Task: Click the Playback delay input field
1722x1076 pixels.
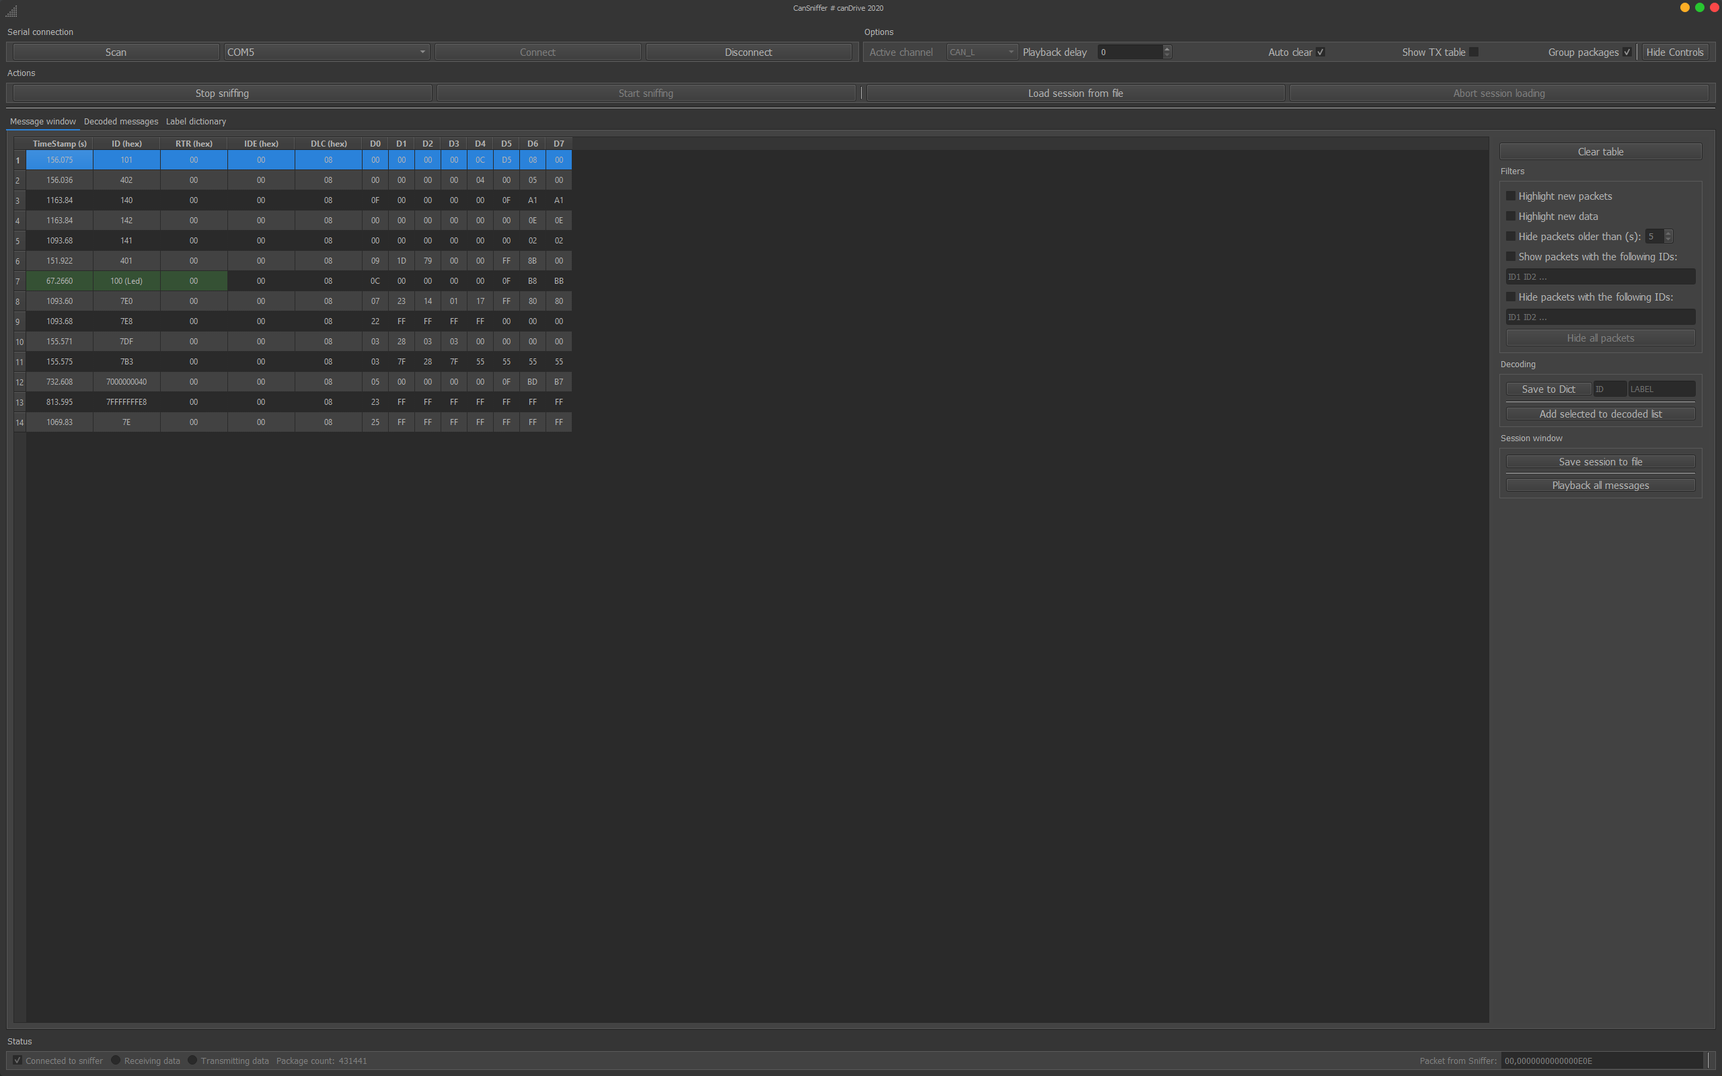Action: click(1130, 52)
